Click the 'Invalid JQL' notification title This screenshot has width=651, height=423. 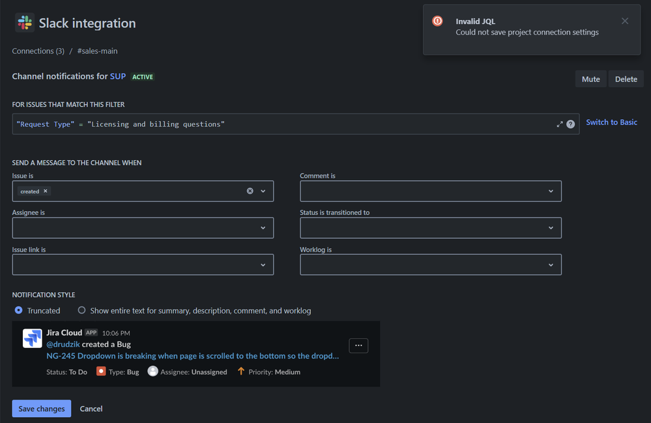(x=475, y=21)
